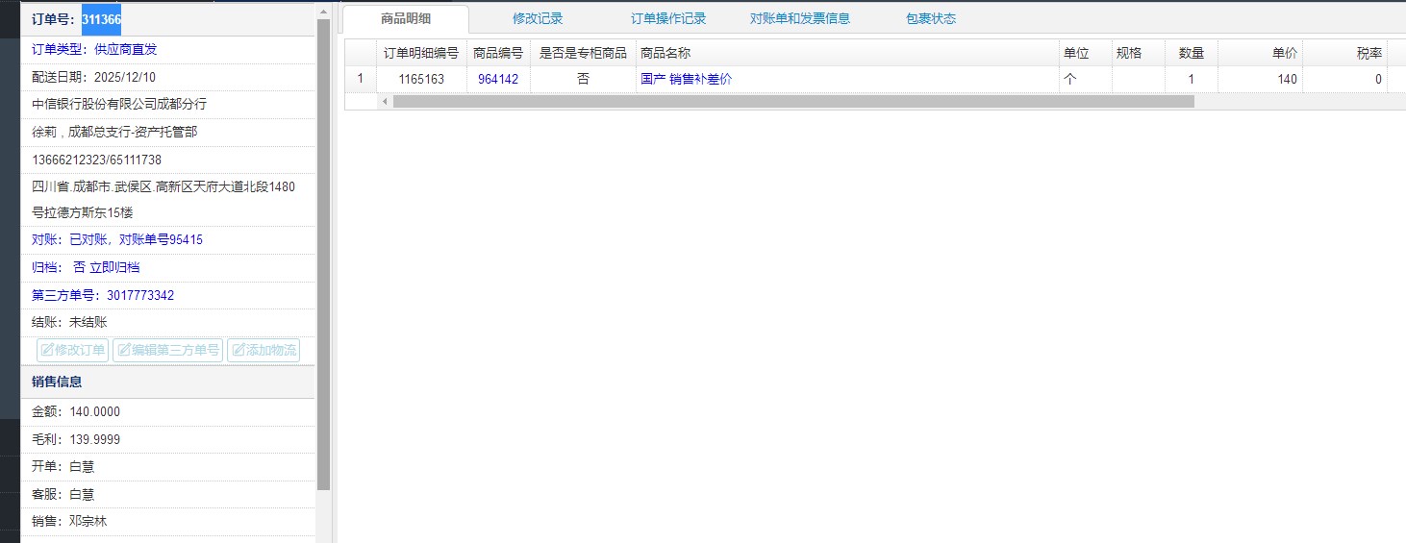Switch to the 修改记录 tab
This screenshot has height=543, width=1406.
[538, 18]
